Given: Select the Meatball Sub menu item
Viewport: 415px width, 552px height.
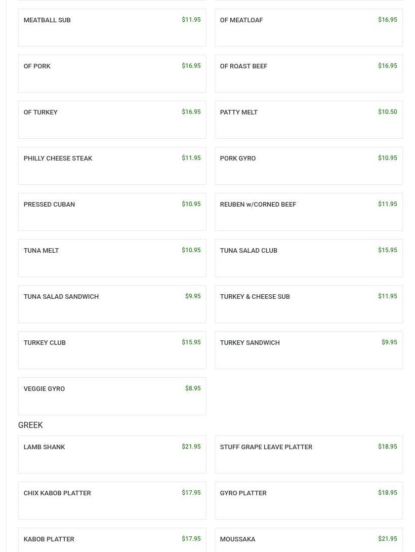Looking at the screenshot, I should 112,27.
